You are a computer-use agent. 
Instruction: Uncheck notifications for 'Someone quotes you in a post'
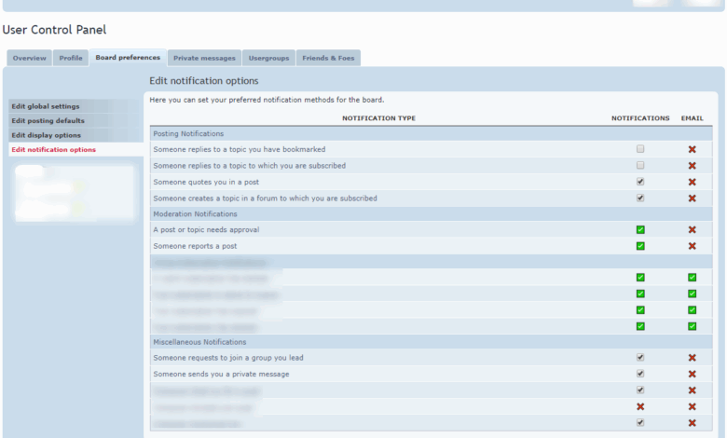640,182
